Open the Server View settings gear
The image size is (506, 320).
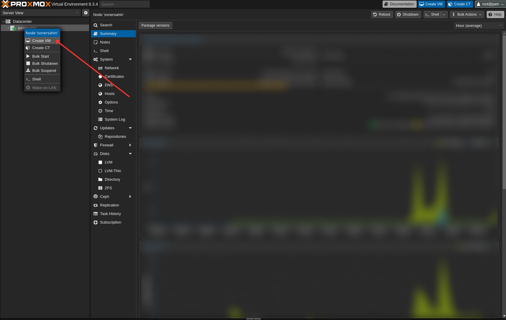click(86, 13)
